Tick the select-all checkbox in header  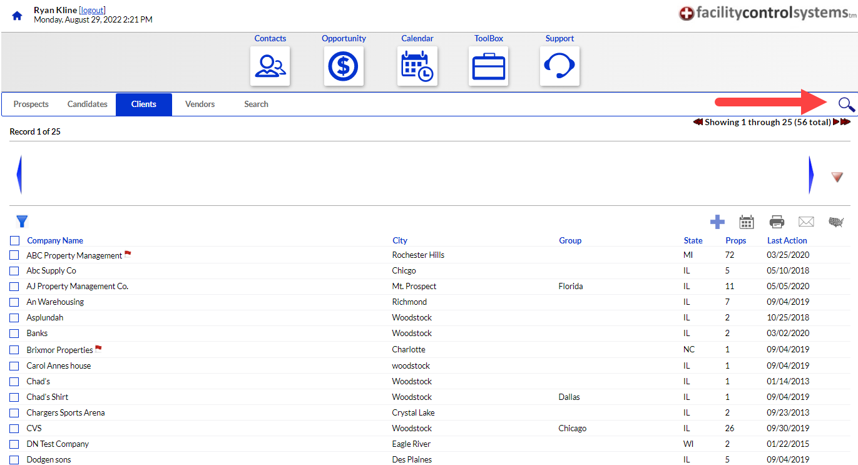pyautogui.click(x=14, y=240)
